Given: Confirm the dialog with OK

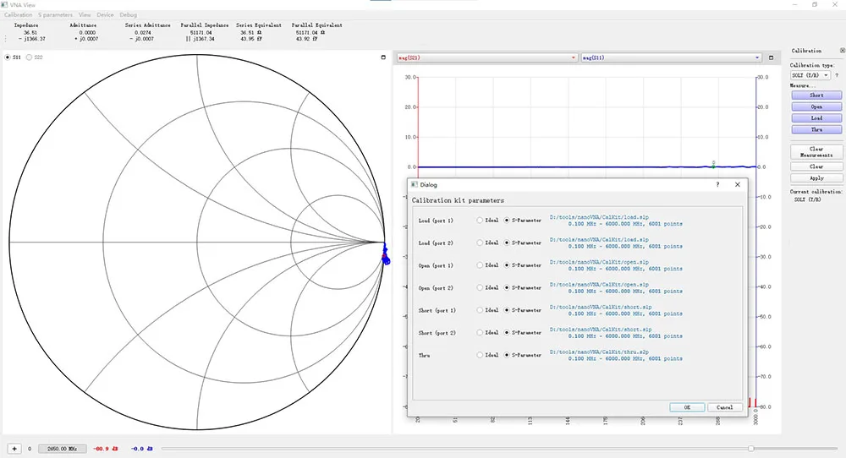Looking at the screenshot, I should pyautogui.click(x=687, y=407).
